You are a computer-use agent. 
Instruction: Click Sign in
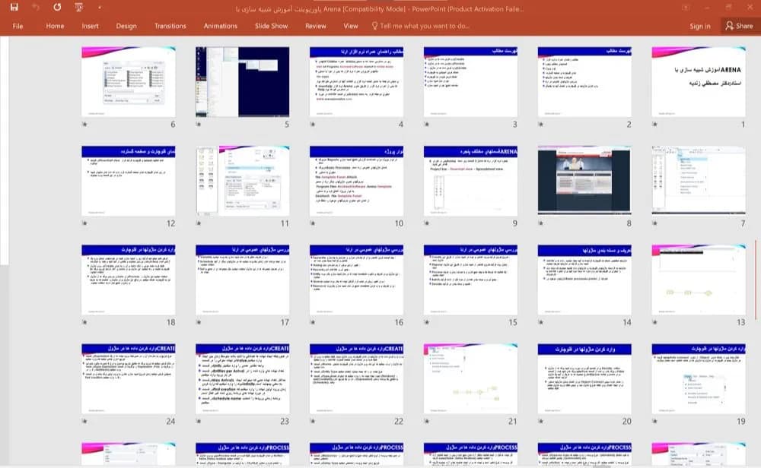700,26
